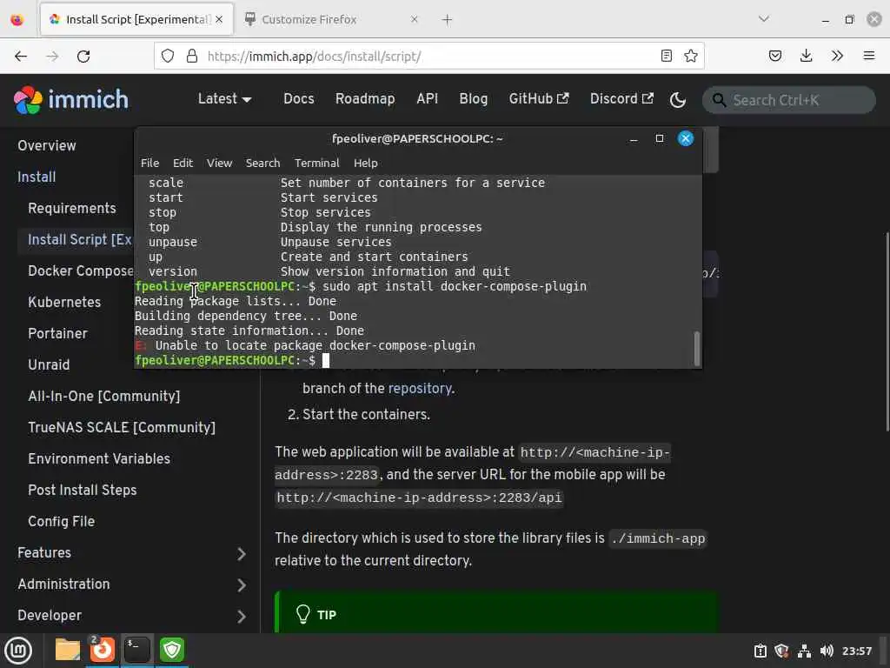The height and width of the screenshot is (668, 890).
Task: Open the Files folder taskbar icon
Action: click(x=68, y=650)
